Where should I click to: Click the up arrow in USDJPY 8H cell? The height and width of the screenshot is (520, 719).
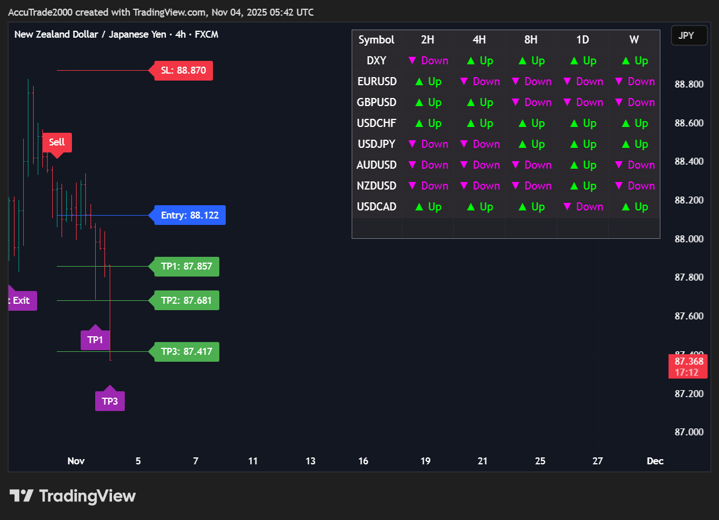click(x=522, y=144)
